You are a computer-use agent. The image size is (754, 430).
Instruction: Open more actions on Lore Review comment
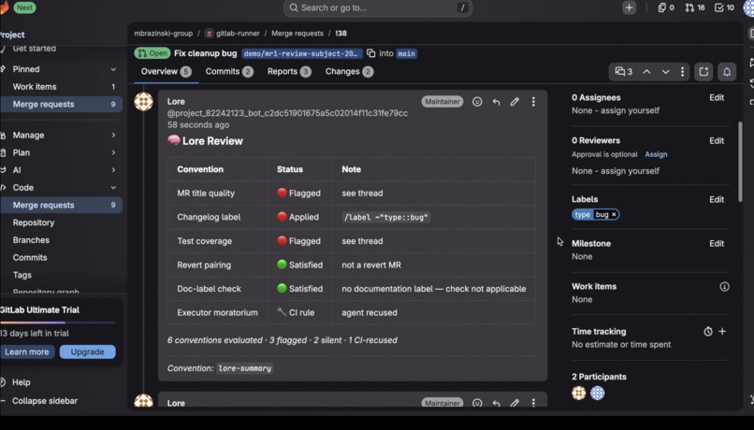533,101
